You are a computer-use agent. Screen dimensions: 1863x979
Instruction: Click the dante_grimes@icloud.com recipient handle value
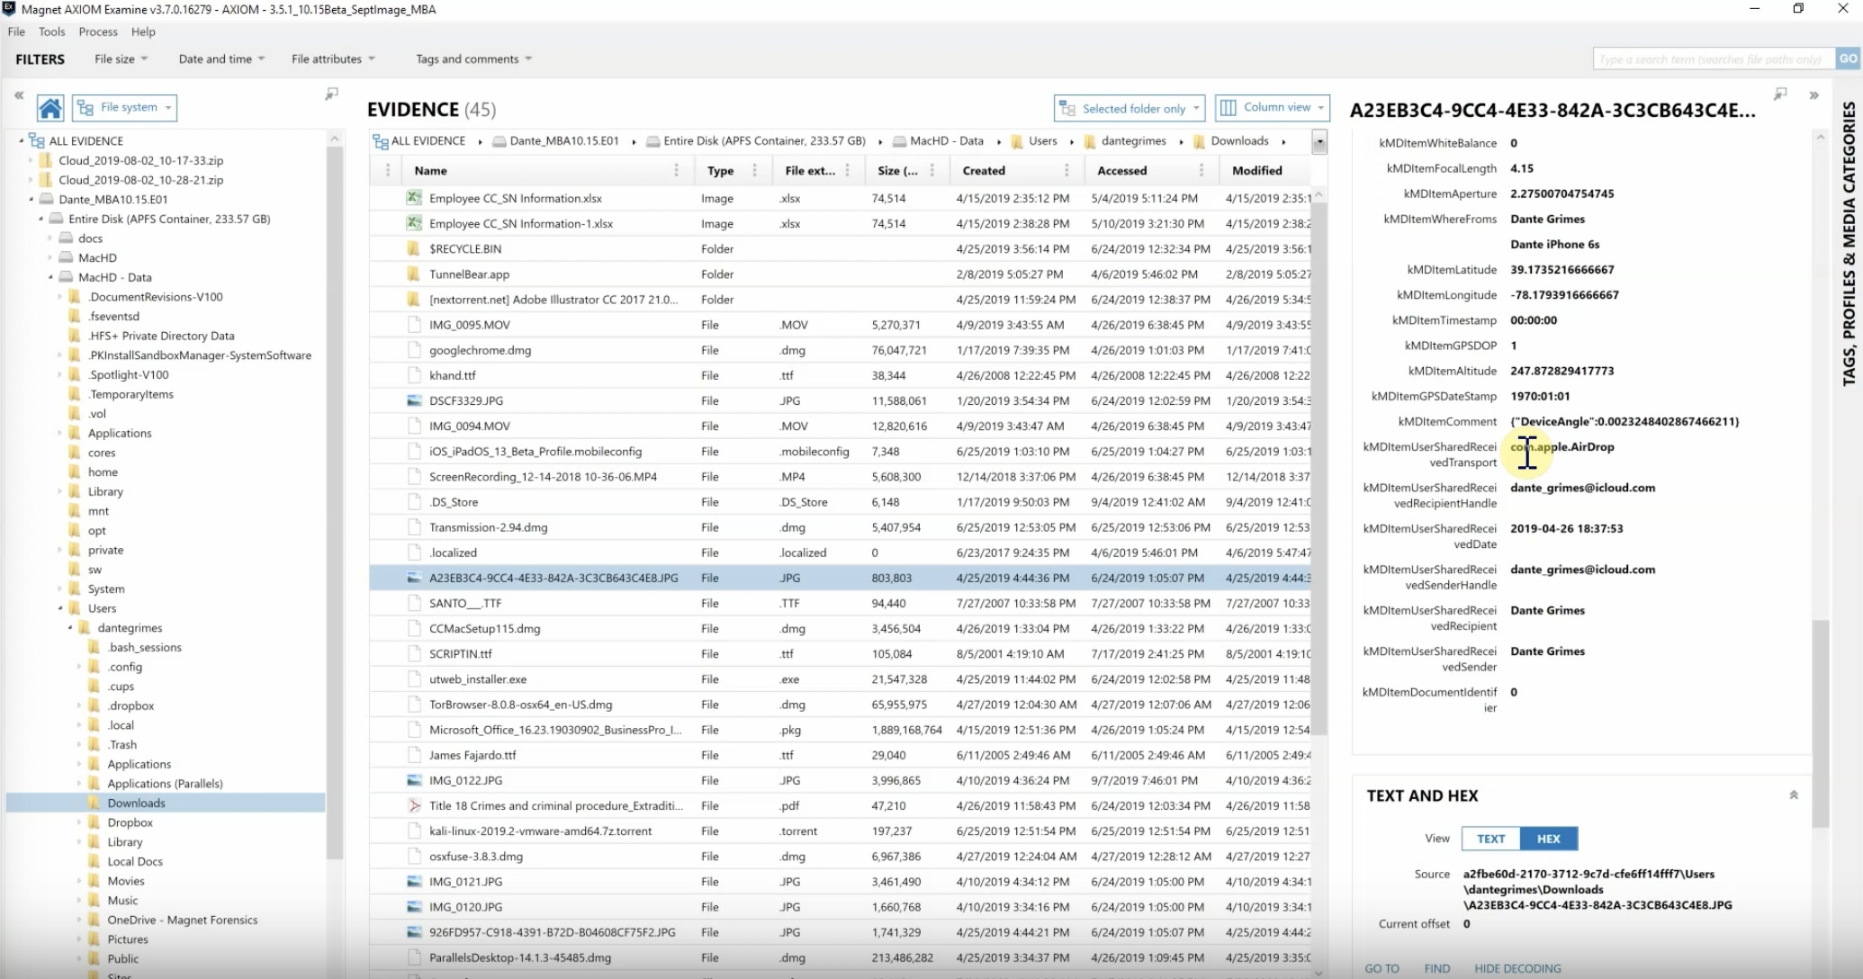tap(1582, 488)
